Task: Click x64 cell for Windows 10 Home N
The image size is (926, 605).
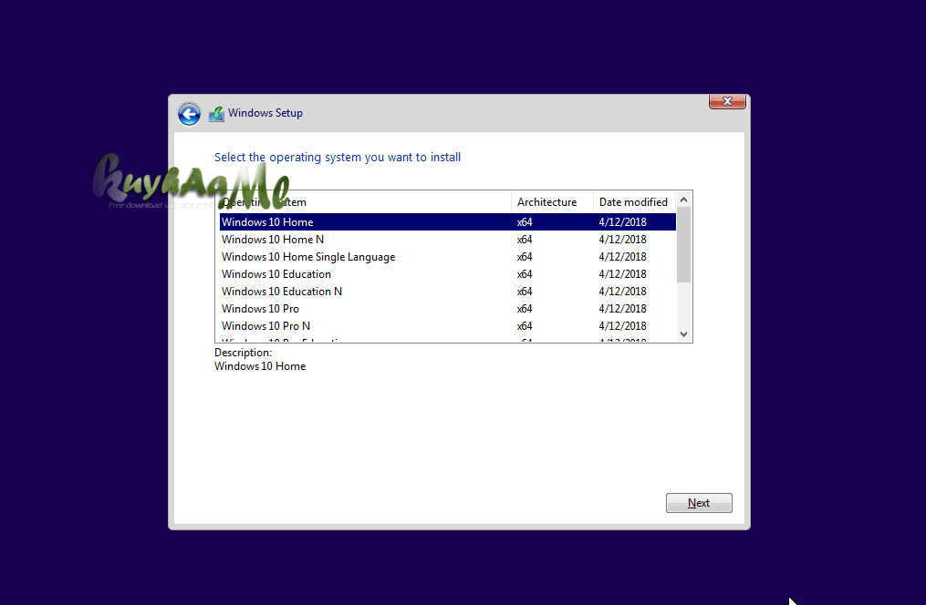Action: (525, 240)
